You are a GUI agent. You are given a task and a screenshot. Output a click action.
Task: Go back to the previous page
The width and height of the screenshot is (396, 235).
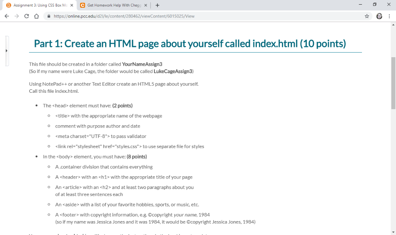pos(7,16)
